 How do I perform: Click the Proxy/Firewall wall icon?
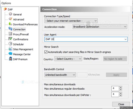[10, 34]
